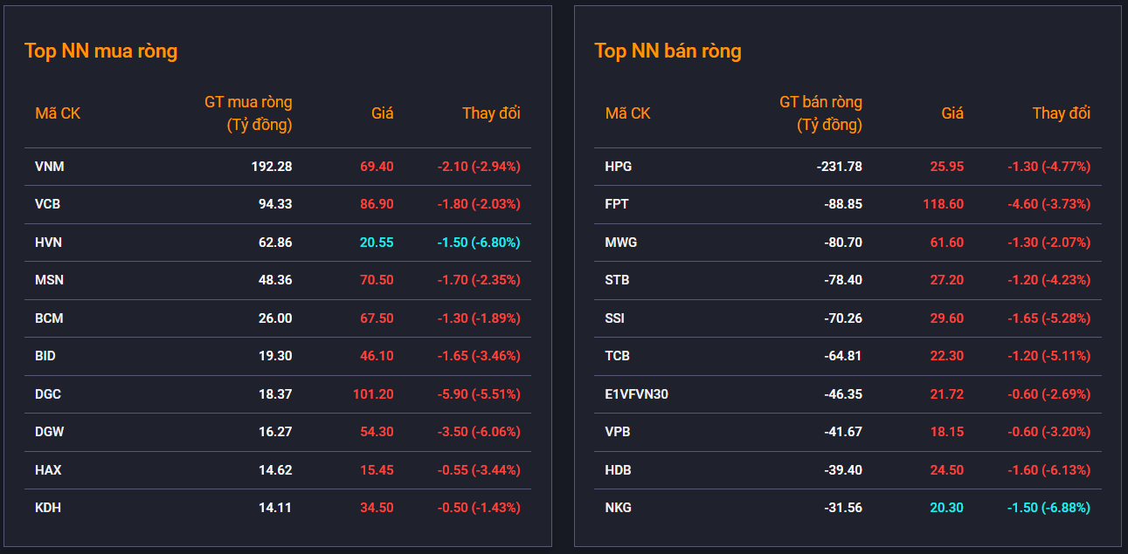Click 'Thay đổi' header in buy table
Screen dimensions: 1128x554
(x=491, y=113)
